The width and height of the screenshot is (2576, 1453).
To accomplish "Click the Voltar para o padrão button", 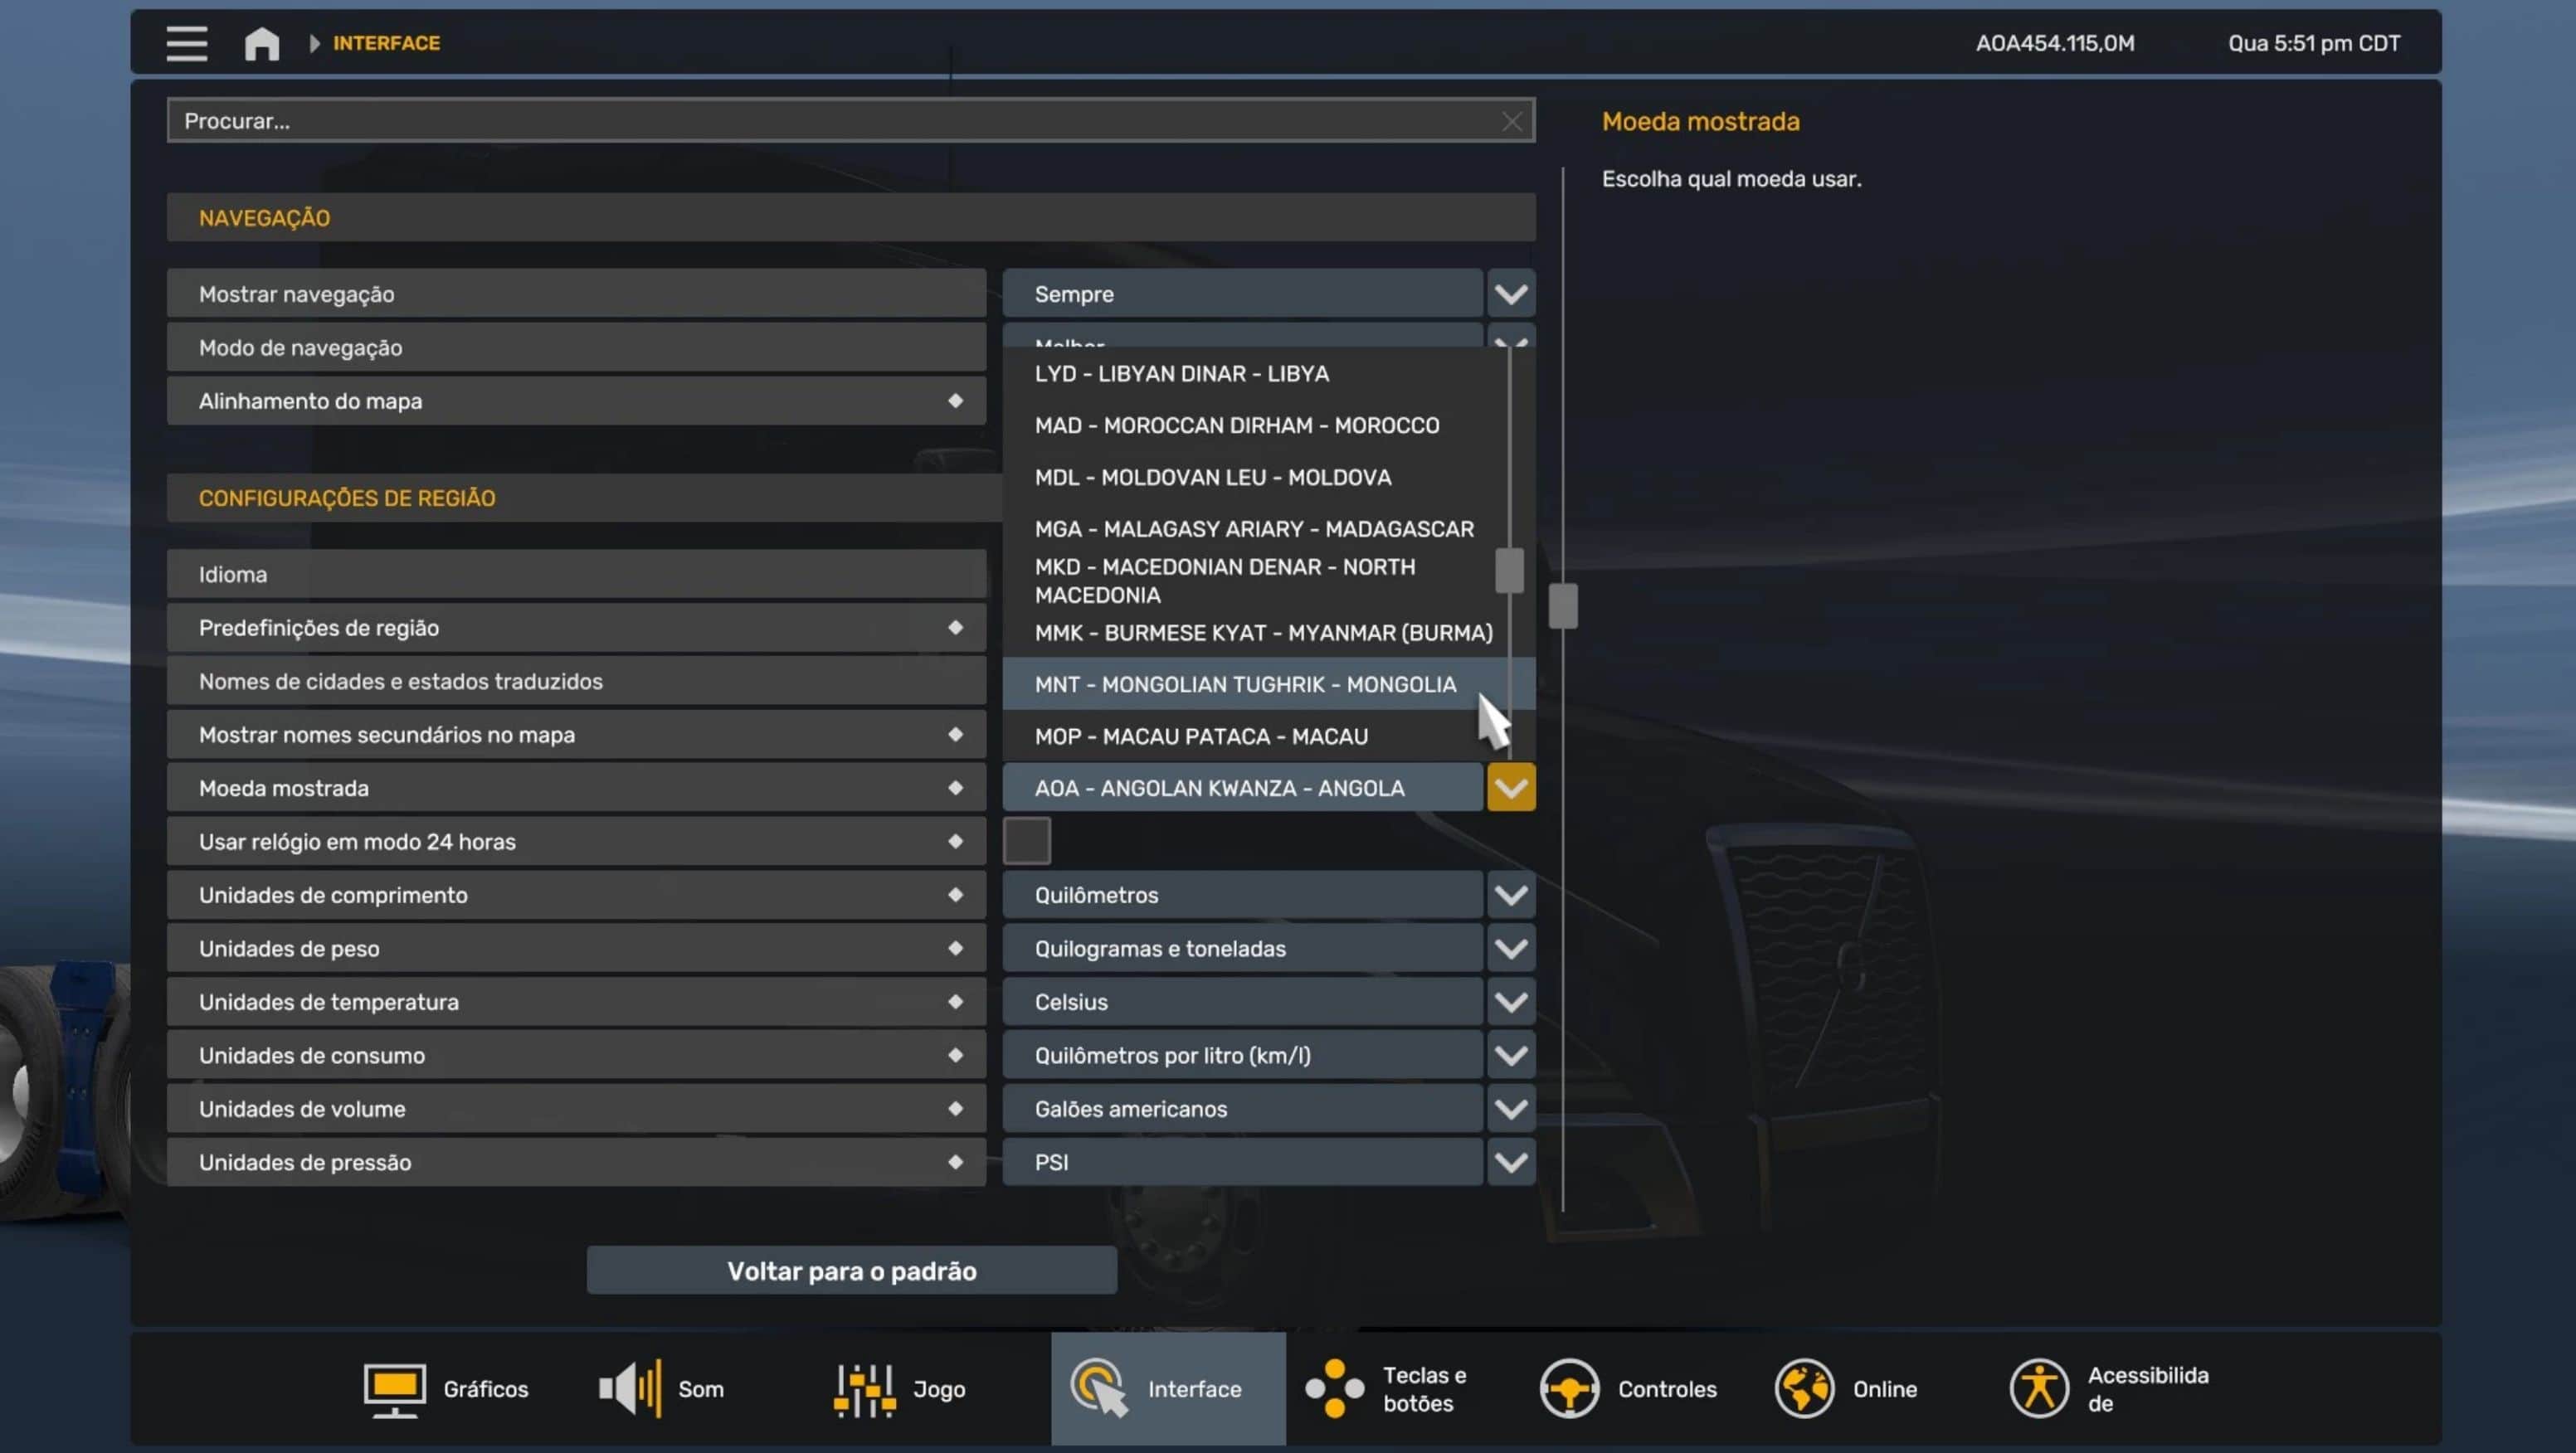I will (x=851, y=1271).
